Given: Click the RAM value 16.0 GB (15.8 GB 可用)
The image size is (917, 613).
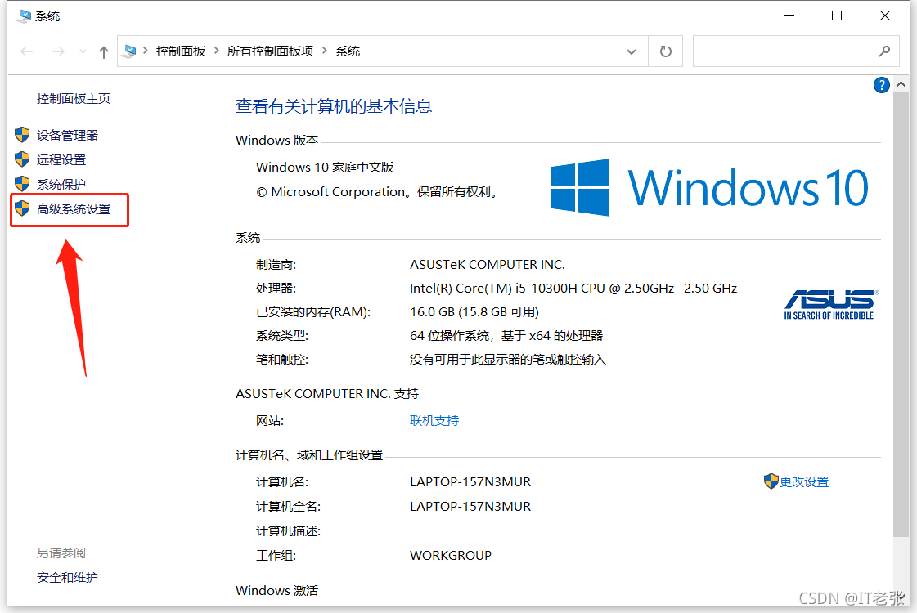Looking at the screenshot, I should [x=474, y=312].
